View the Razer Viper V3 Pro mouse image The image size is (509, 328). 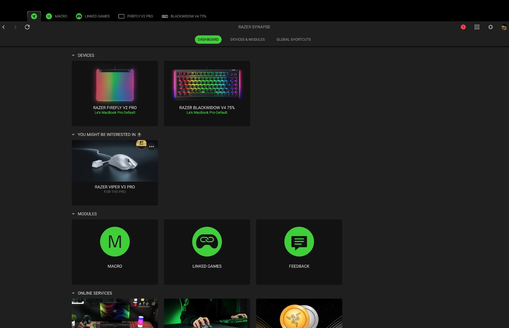pyautogui.click(x=115, y=161)
